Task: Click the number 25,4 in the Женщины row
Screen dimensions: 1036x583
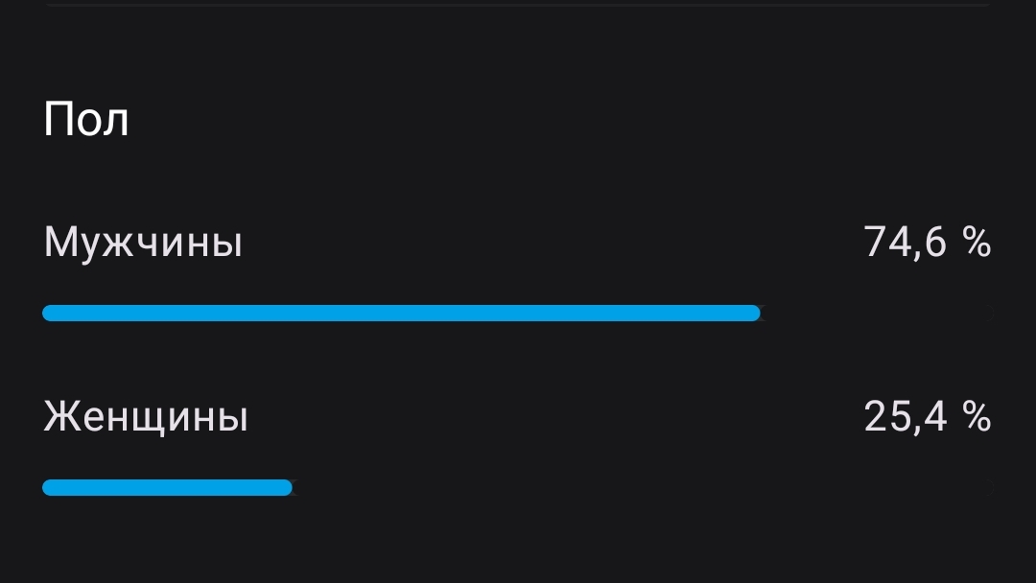Action: [906, 417]
